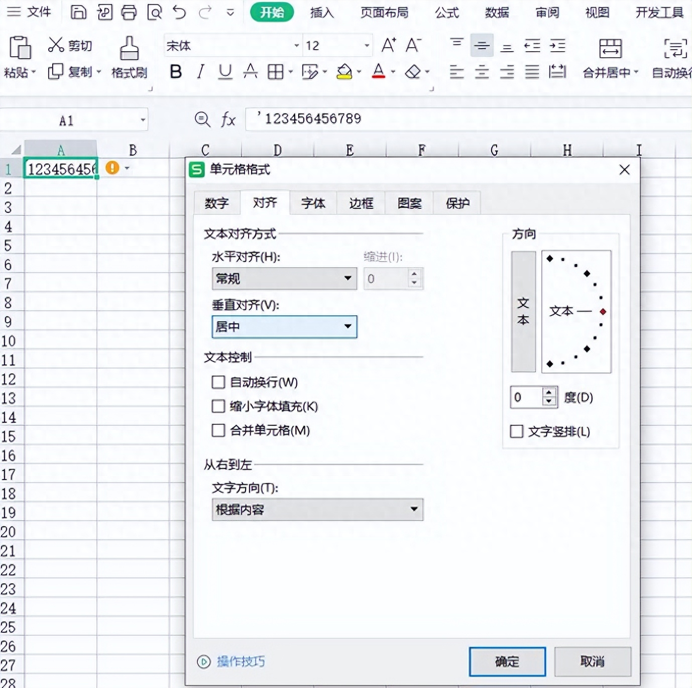Open 垂直对齐 dropdown showing 居中
Viewport: 692px width, 688px height.
pos(284,326)
